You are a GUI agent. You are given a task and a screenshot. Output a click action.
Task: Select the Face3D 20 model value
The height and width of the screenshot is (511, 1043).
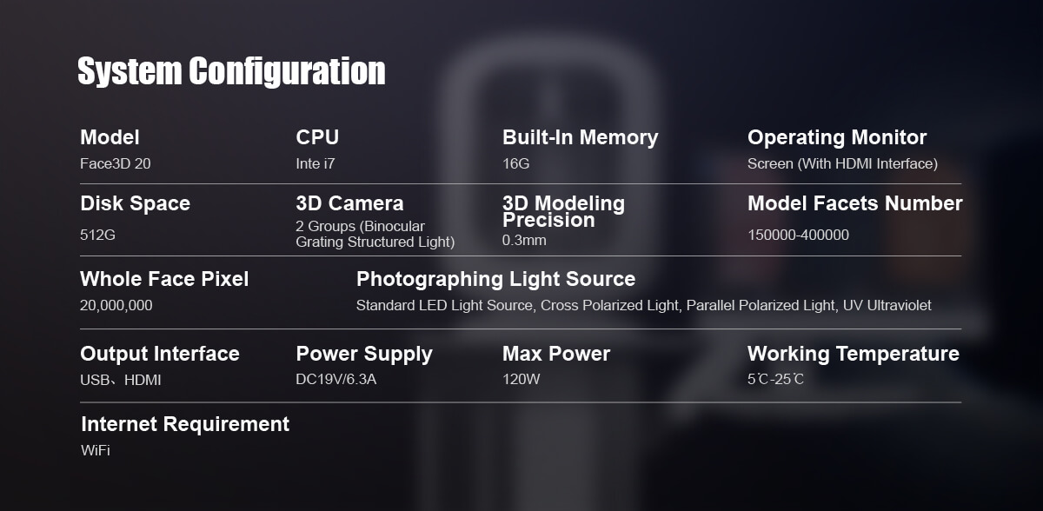point(116,163)
